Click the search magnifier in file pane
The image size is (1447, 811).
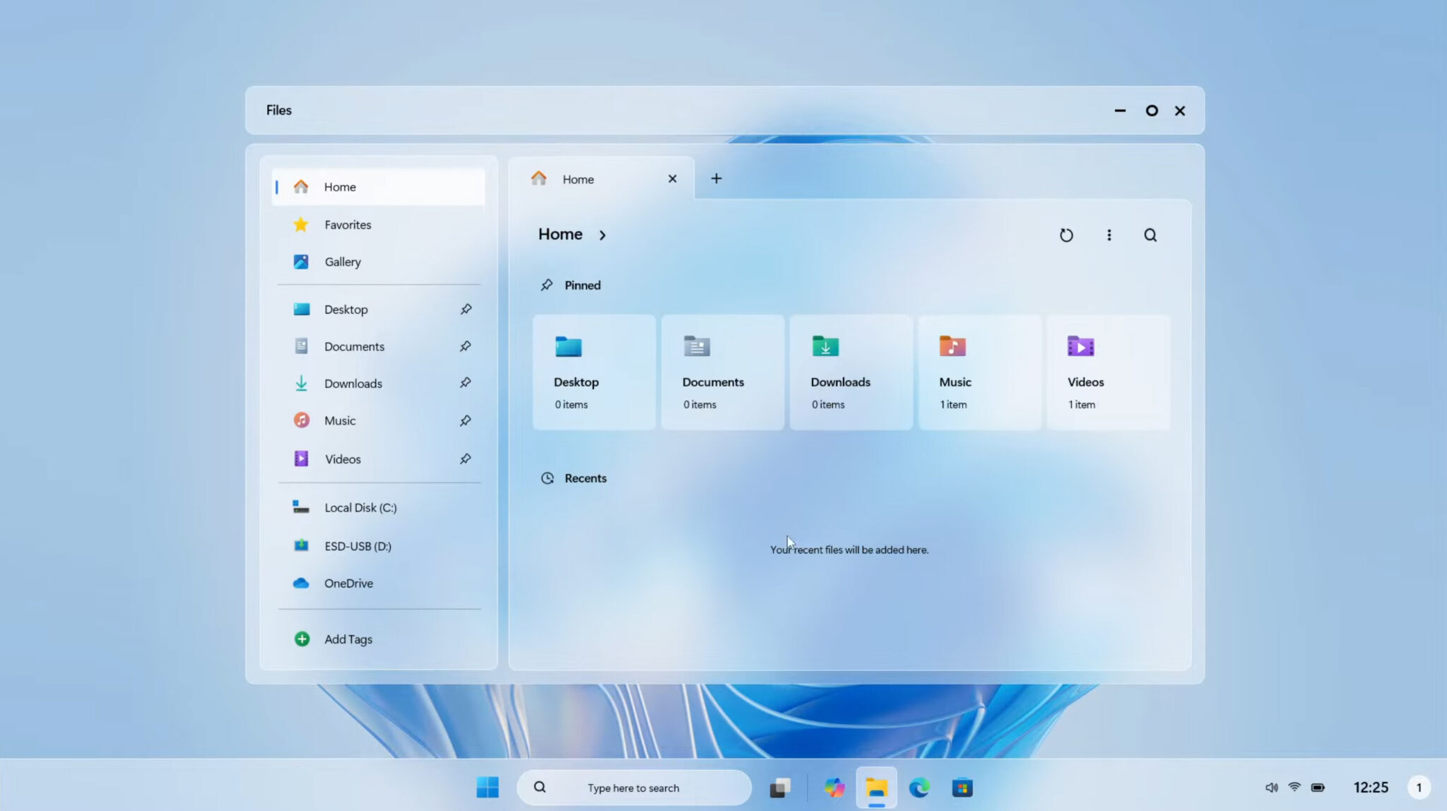1150,235
